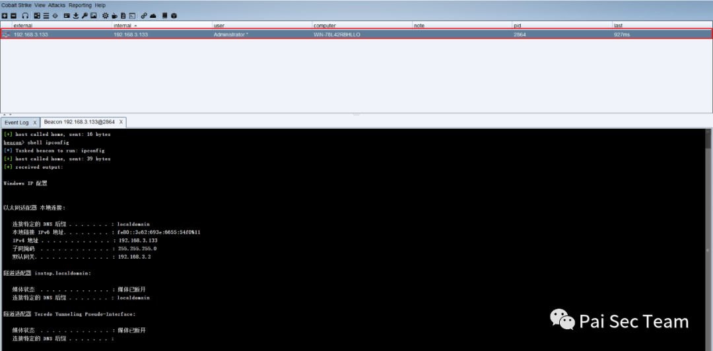713x351 pixels.
Task: Open the Reporting menu
Action: click(x=80, y=5)
